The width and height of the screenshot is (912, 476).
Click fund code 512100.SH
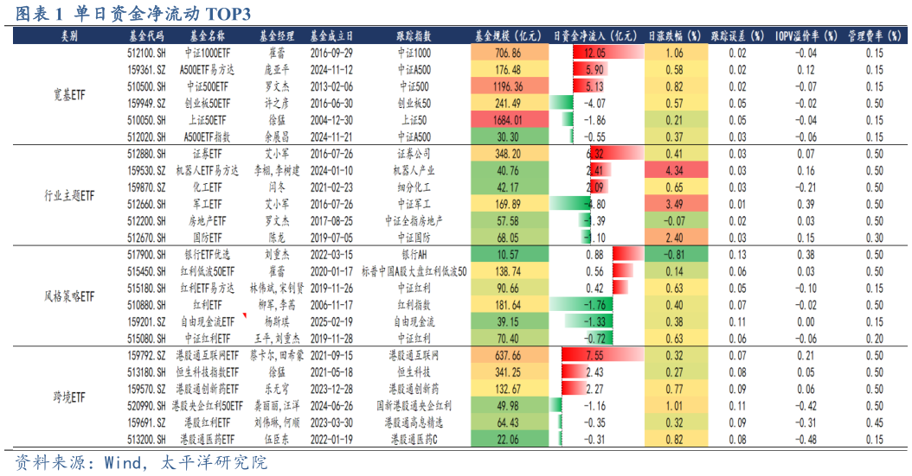(146, 53)
